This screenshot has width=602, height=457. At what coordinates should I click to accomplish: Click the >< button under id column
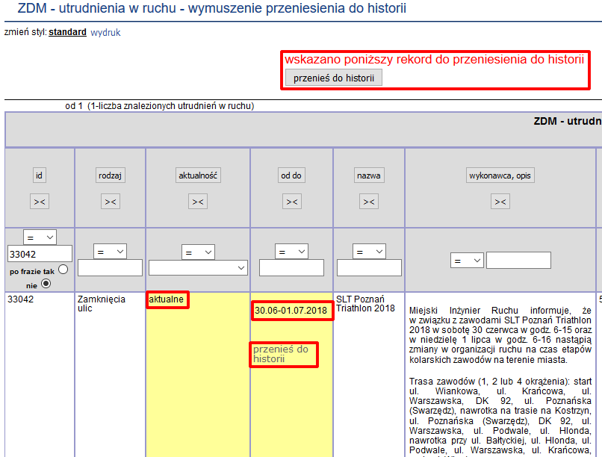click(x=40, y=202)
